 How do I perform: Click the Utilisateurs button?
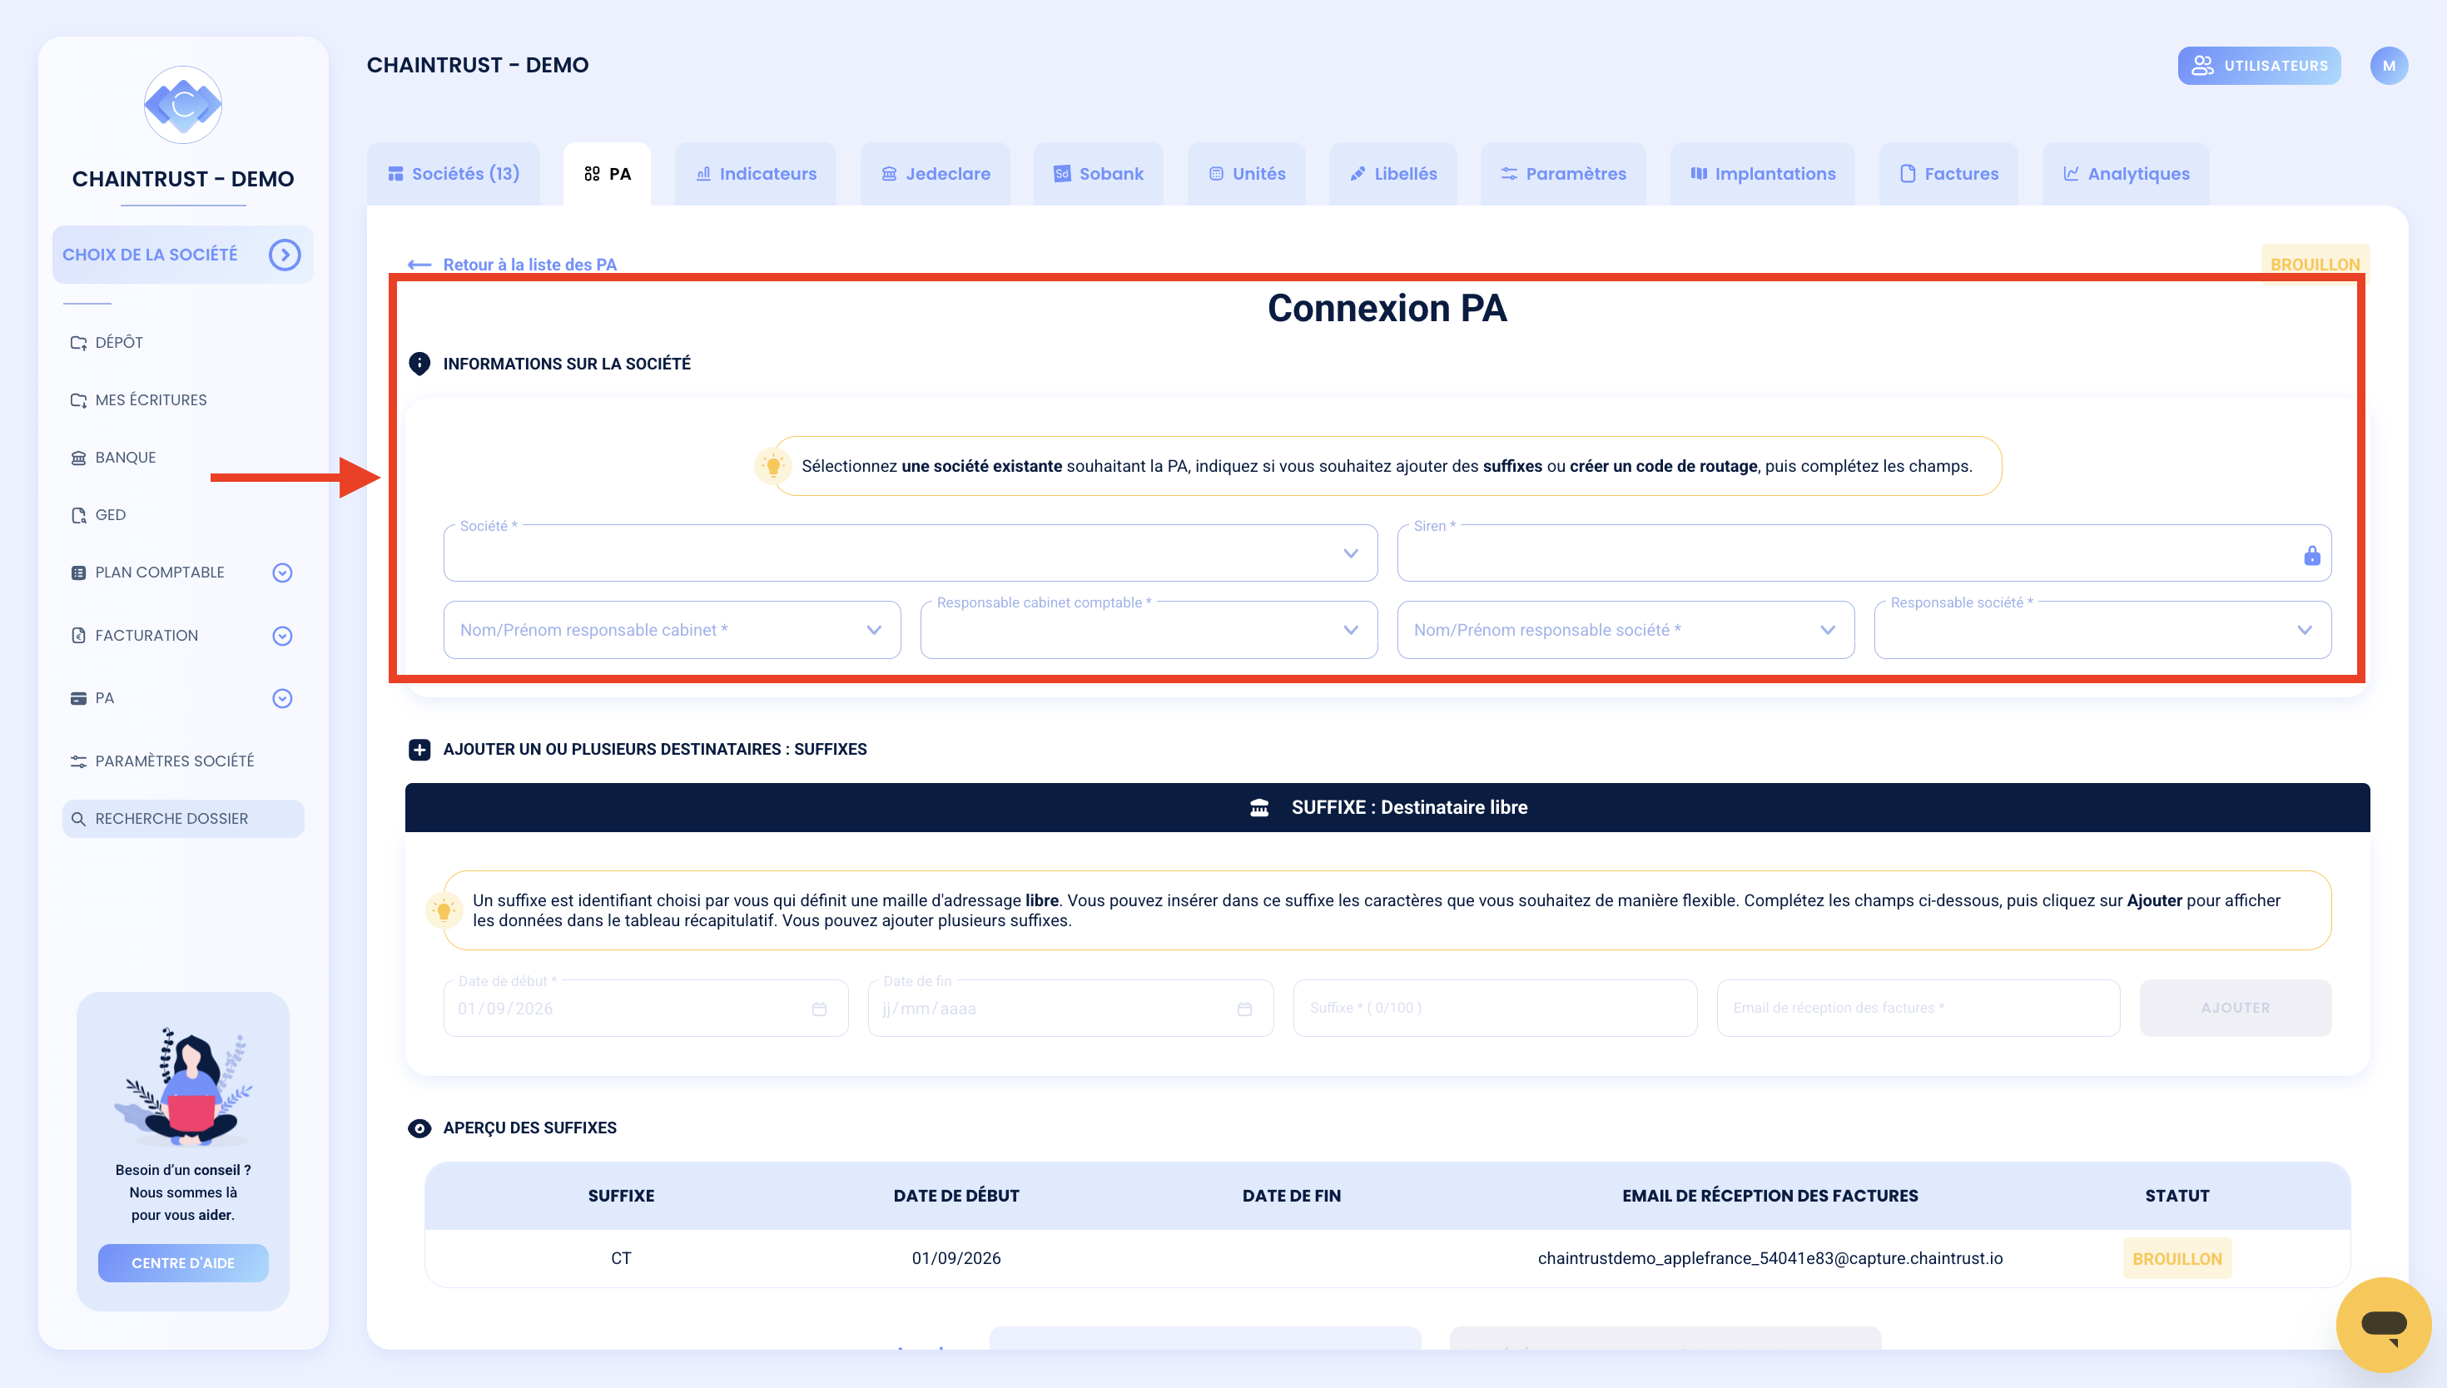(2259, 66)
